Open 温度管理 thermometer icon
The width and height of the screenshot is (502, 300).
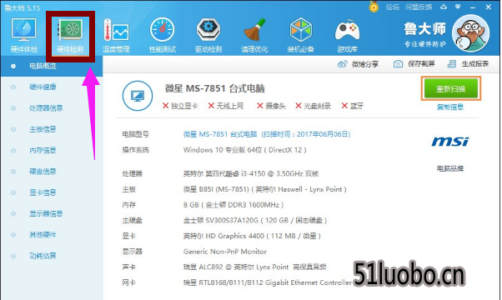(116, 30)
